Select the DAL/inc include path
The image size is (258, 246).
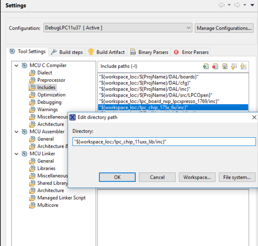click(x=173, y=89)
